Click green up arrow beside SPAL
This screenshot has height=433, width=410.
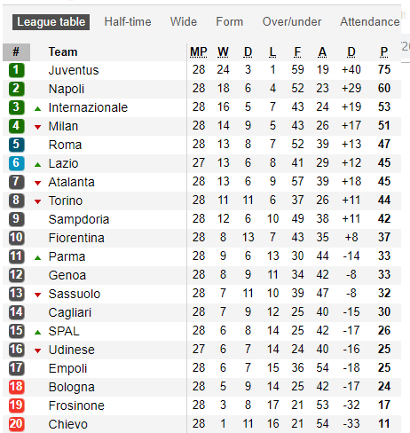(37, 333)
